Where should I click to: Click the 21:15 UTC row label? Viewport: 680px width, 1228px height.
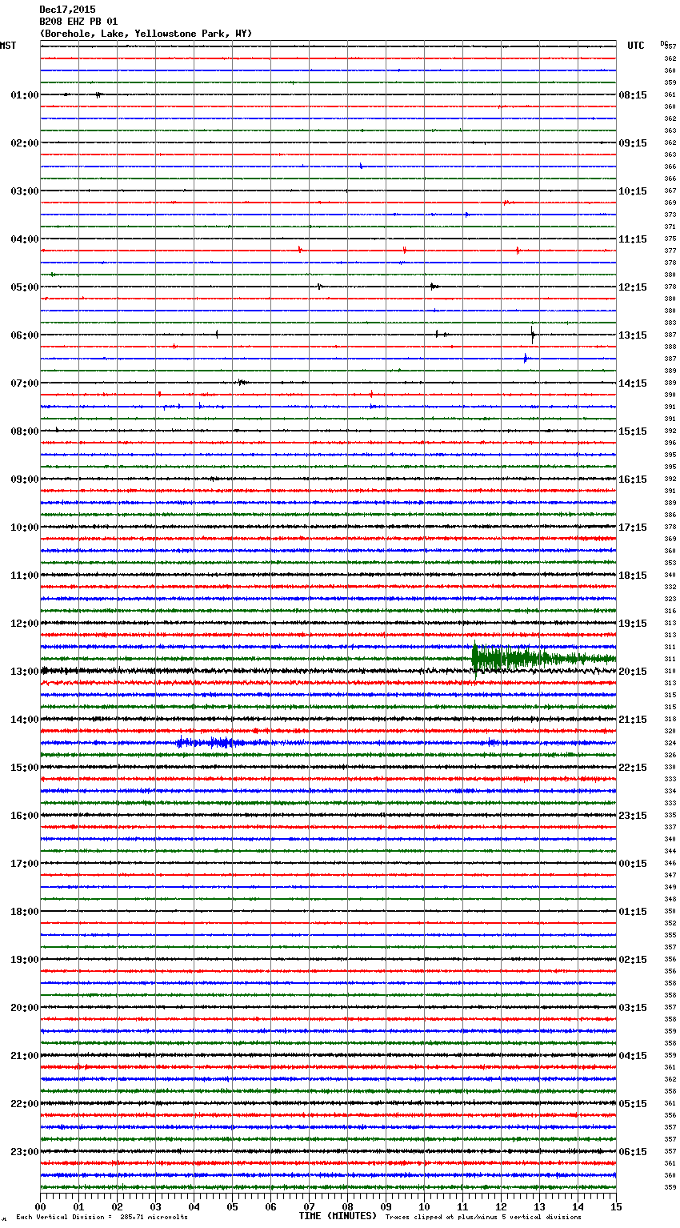[633, 720]
